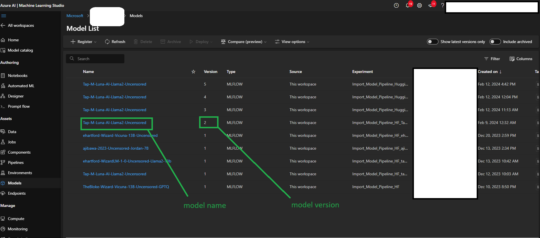Screen dimensions: 540x238
Task: Click the Search input field
Action: pyautogui.click(x=95, y=59)
